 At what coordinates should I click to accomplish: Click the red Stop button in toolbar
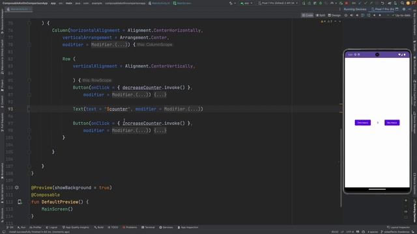pos(346,3)
